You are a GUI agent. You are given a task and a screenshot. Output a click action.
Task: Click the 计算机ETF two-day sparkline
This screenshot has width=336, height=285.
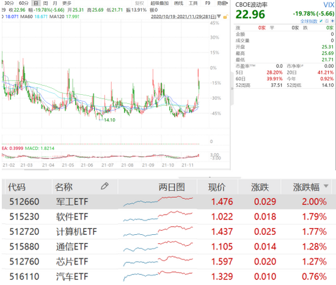click(x=158, y=231)
